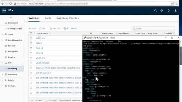This screenshot has width=182, height=102.
Task: Select Routing in the sidebar menu
Action: pyautogui.click(x=12, y=57)
